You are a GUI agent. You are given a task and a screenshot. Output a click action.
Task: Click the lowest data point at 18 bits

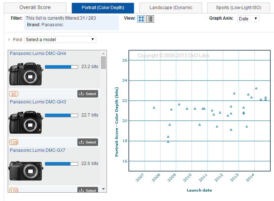(x=168, y=142)
